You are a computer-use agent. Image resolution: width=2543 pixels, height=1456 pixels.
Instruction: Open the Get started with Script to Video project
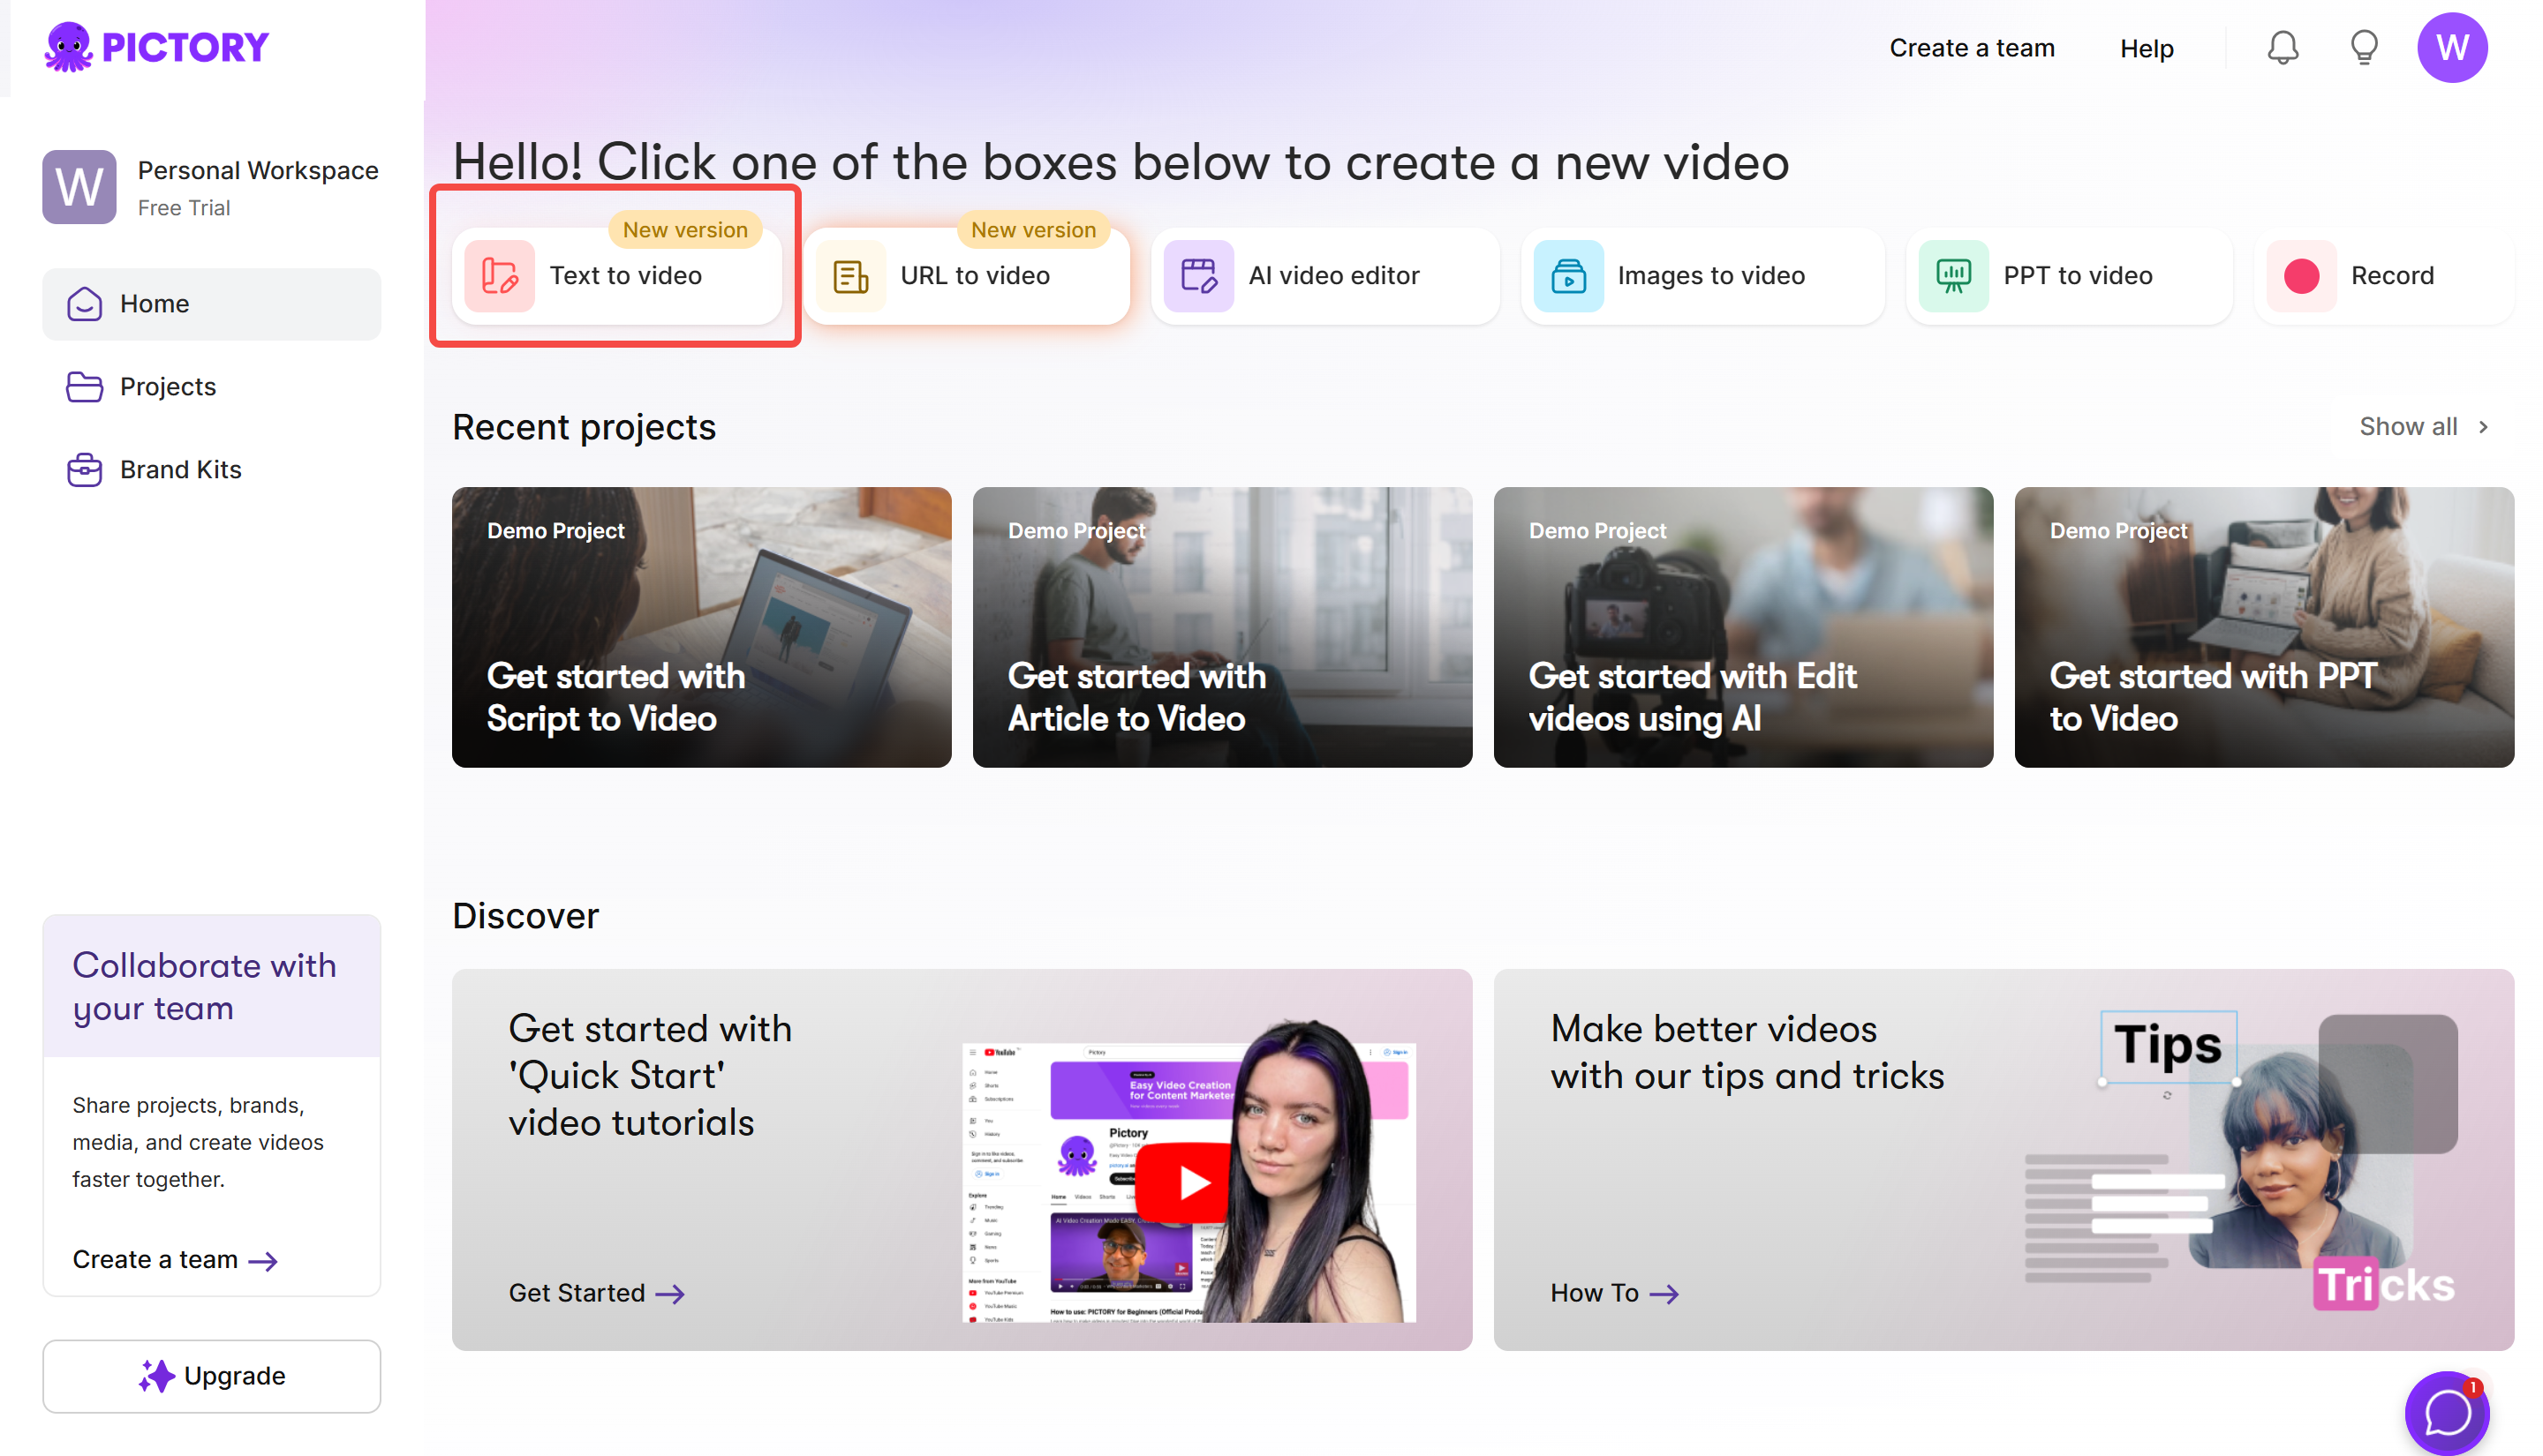click(700, 627)
